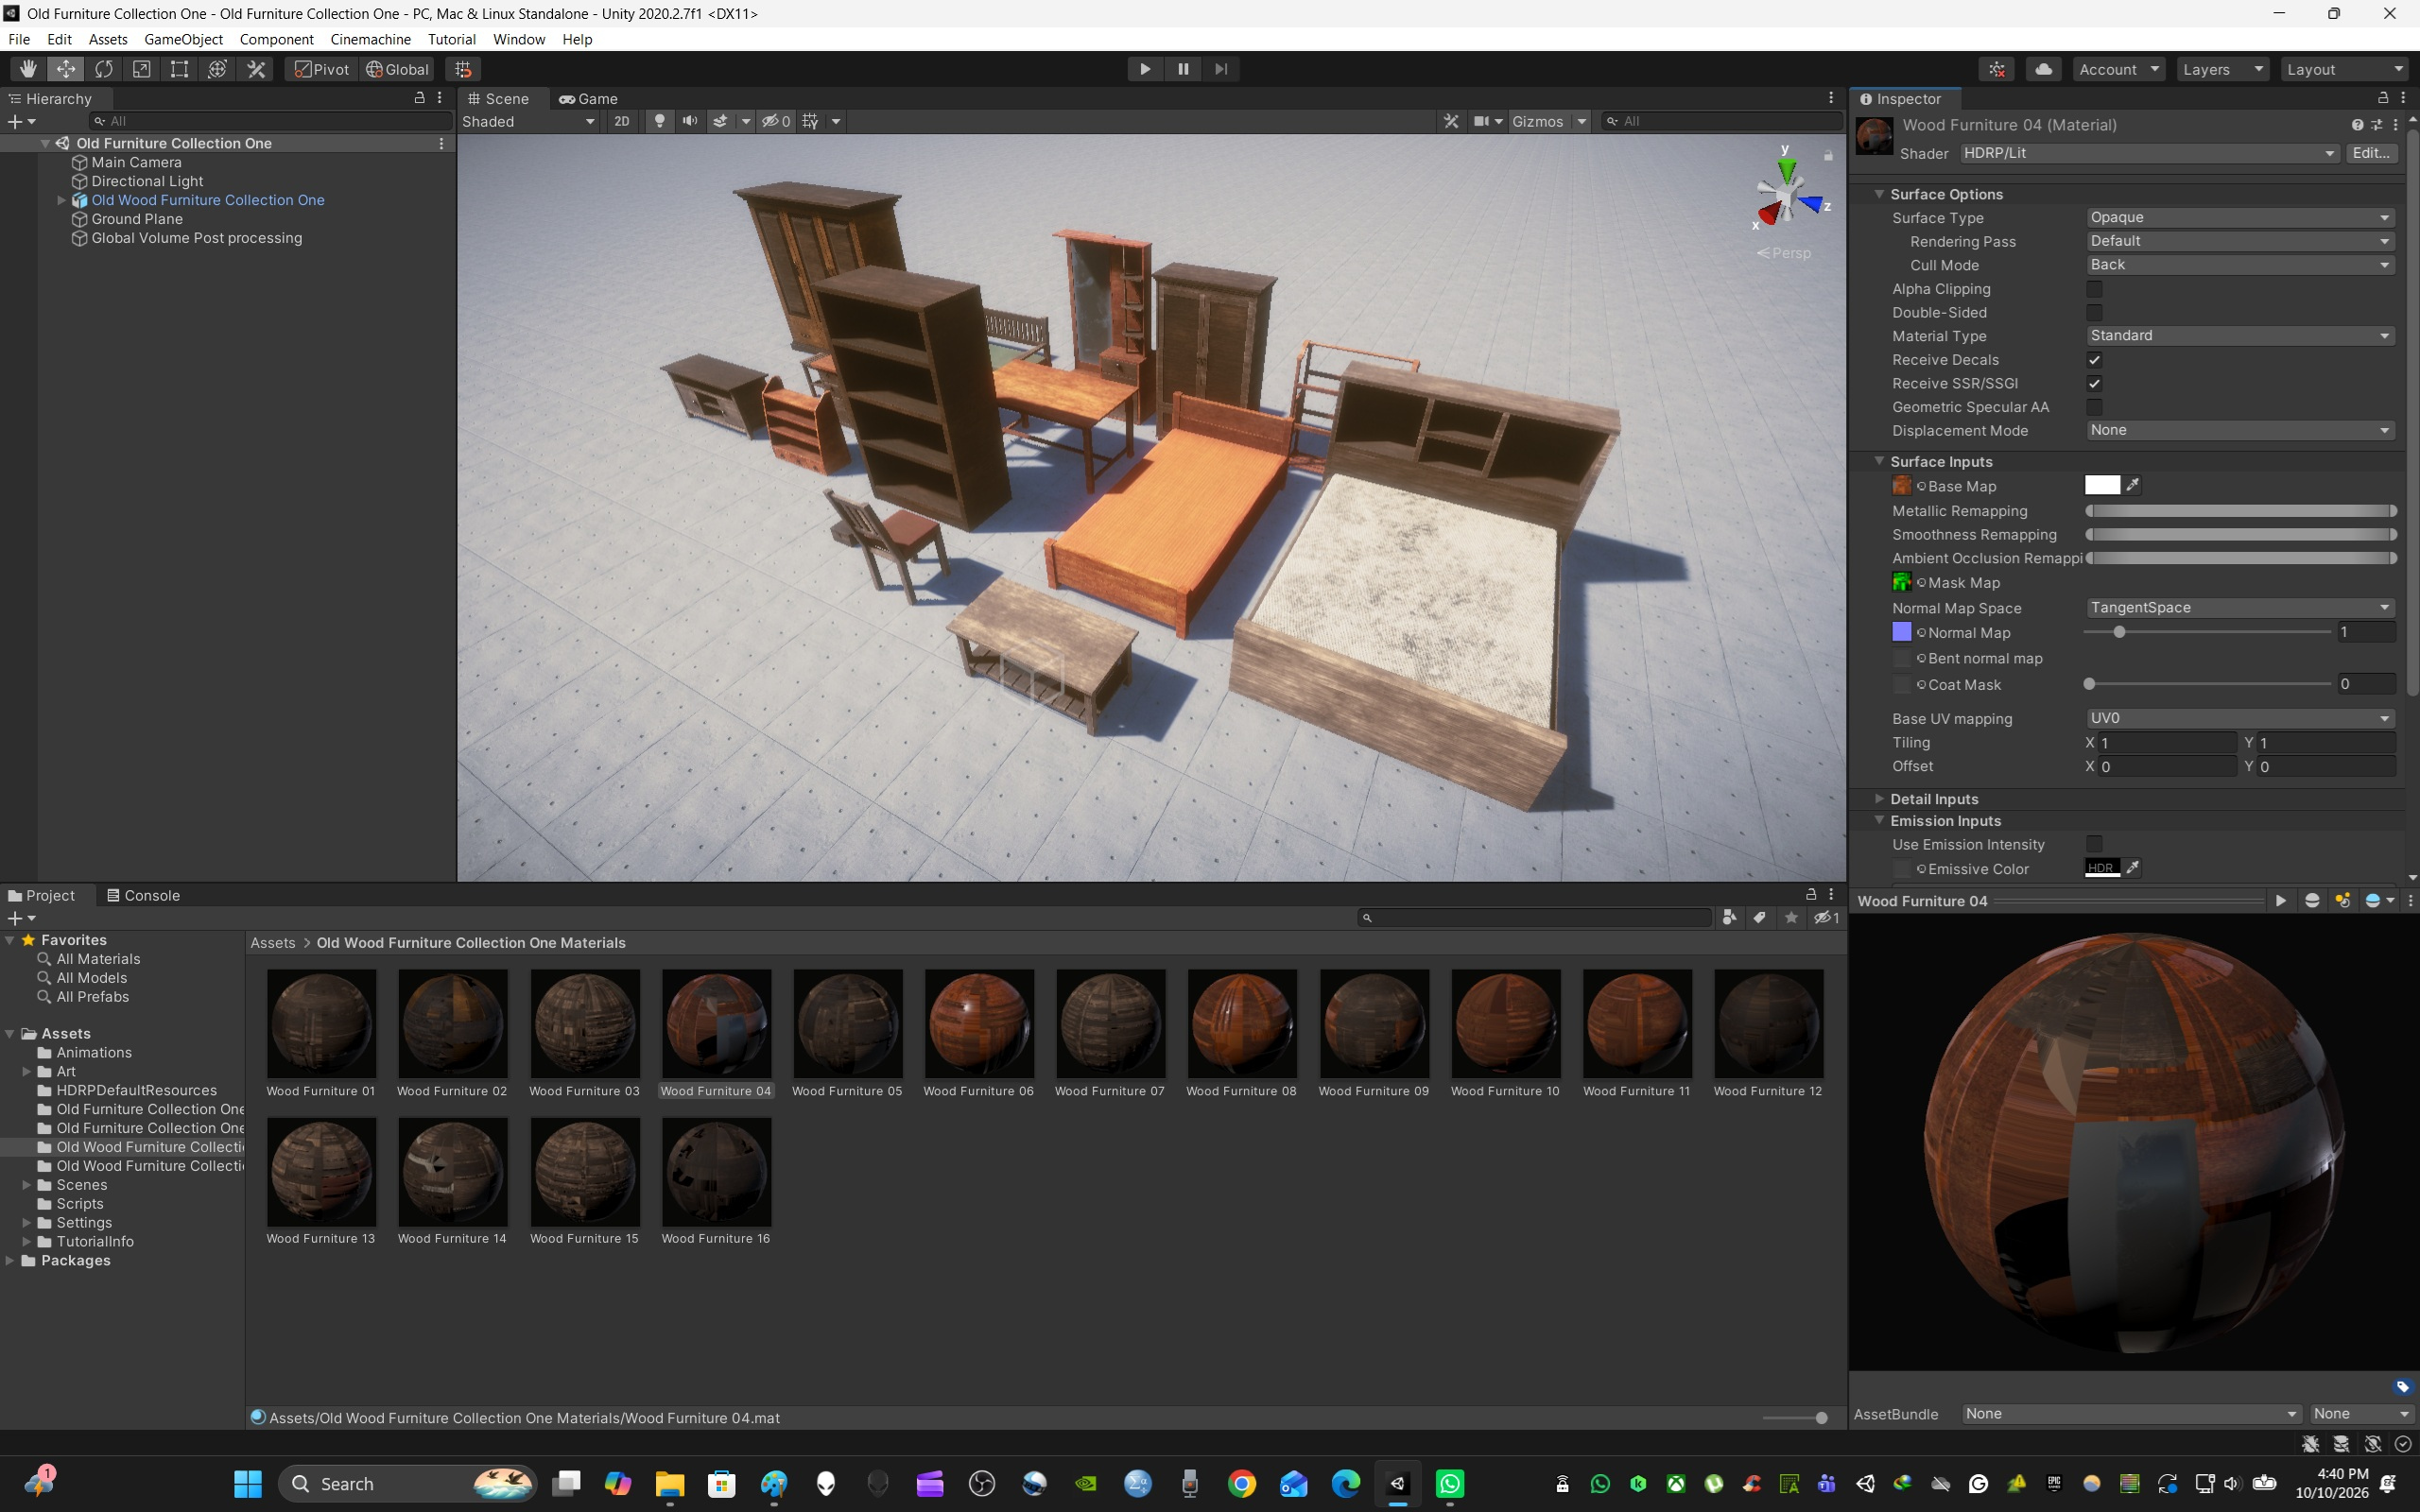
Task: Enable Double-Sided checkbox
Action: [2094, 313]
